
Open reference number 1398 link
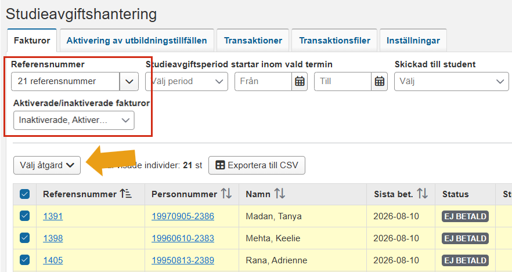(x=53, y=238)
